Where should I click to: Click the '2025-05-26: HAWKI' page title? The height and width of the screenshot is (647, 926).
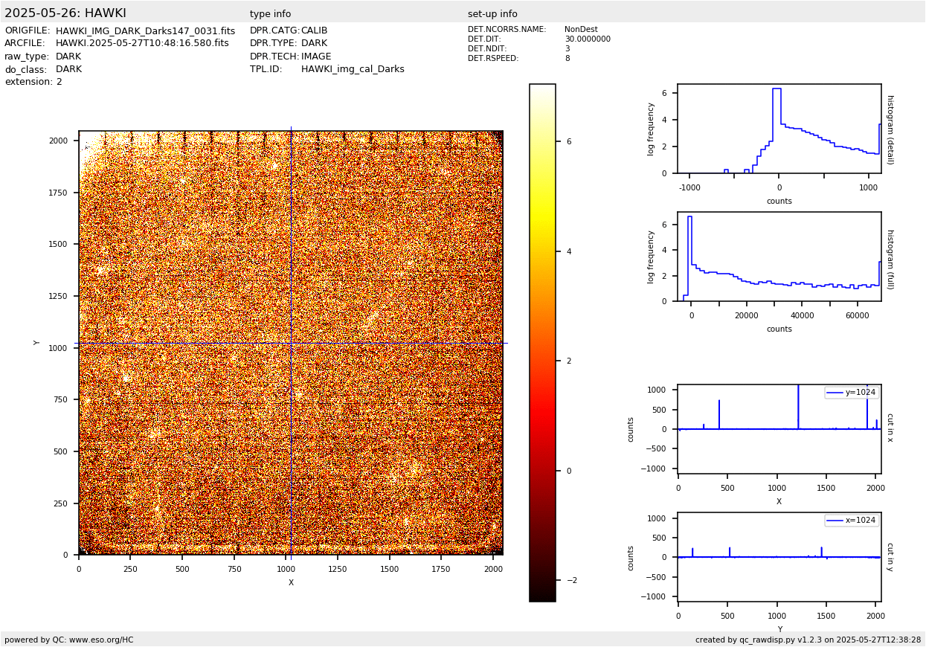(x=65, y=13)
